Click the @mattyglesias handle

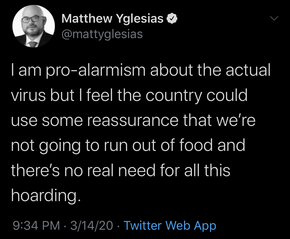[x=102, y=34]
